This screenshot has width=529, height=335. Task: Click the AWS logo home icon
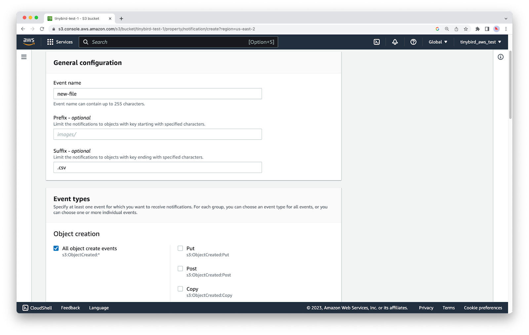click(29, 42)
